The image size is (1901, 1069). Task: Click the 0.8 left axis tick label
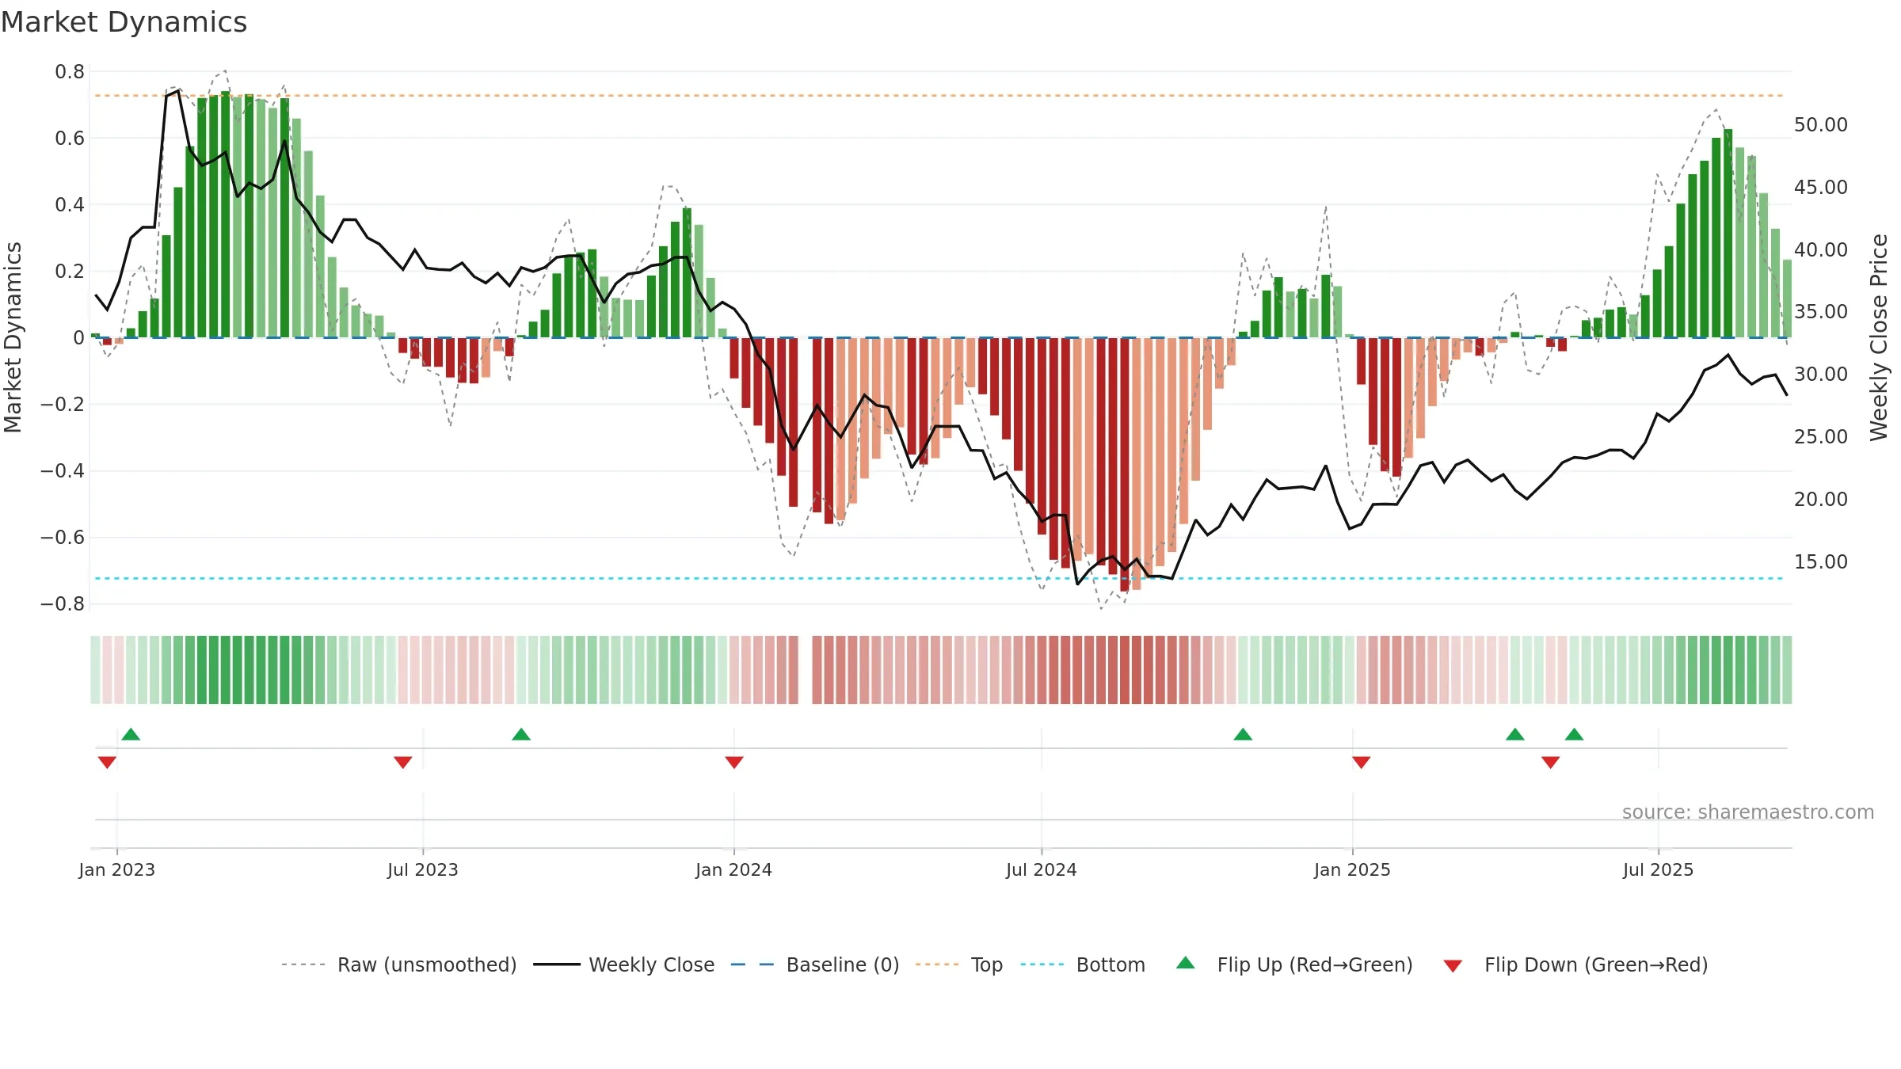click(x=70, y=72)
